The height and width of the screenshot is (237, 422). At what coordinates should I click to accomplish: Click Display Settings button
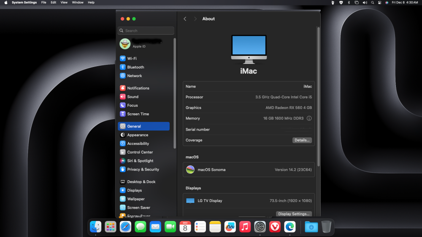294,214
